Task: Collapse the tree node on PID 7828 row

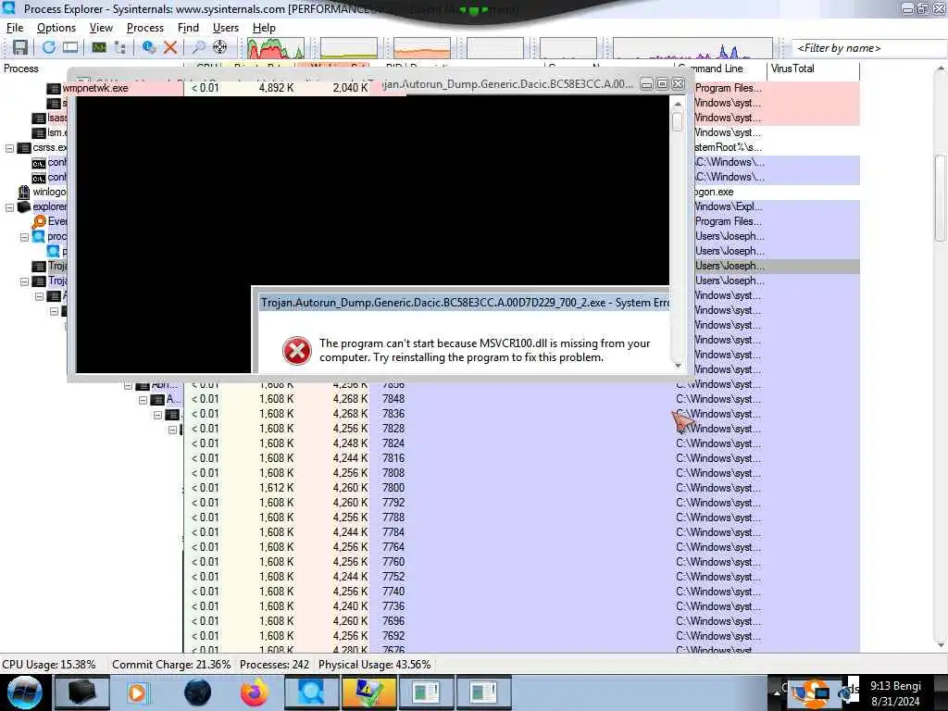Action: click(x=172, y=430)
